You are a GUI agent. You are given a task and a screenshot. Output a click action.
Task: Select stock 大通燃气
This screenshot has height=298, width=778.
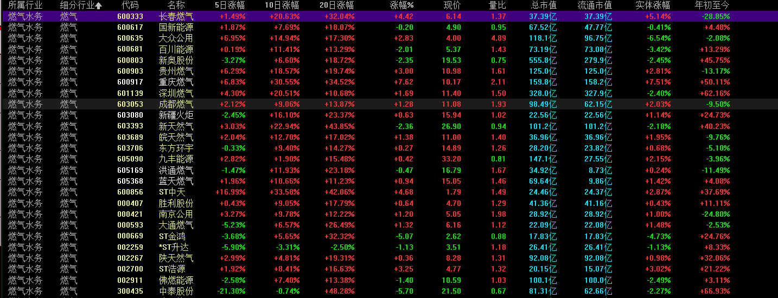pos(176,225)
